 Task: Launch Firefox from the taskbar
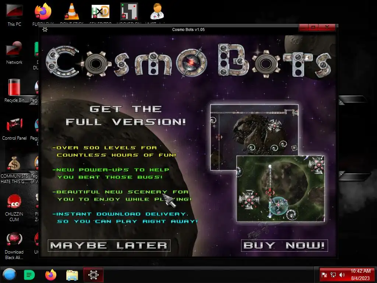pyautogui.click(x=51, y=275)
